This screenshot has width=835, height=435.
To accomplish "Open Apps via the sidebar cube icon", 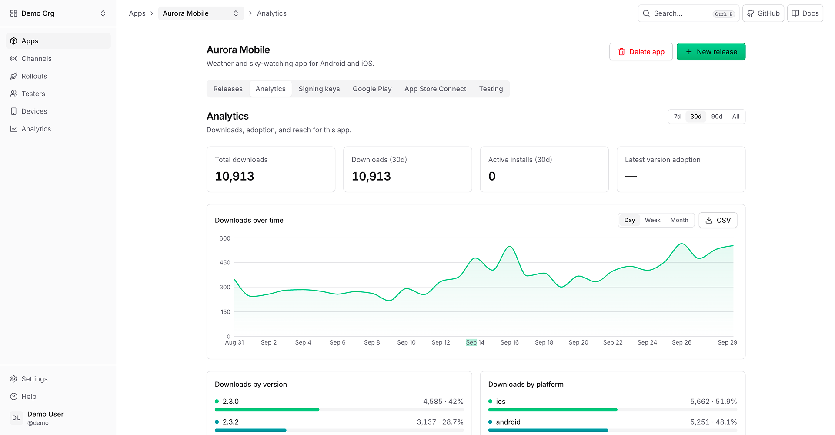I will [x=14, y=41].
